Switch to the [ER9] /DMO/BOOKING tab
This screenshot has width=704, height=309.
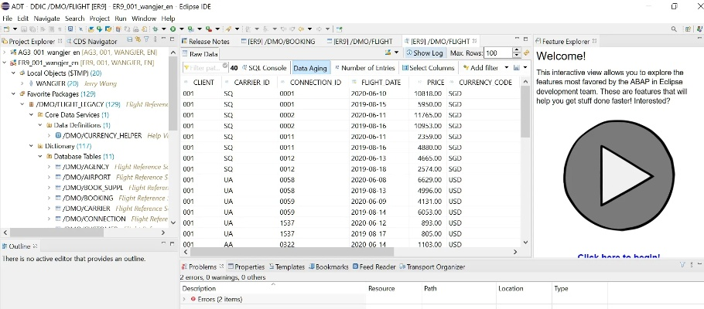click(x=282, y=41)
